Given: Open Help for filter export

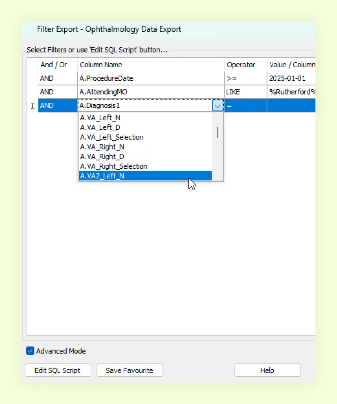Looking at the screenshot, I should 268,370.
